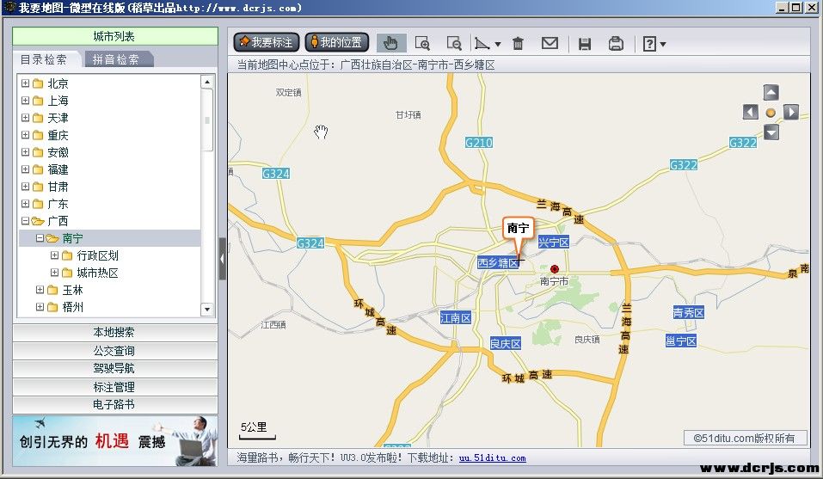The width and height of the screenshot is (823, 479).
Task: Expand the 行政区划 folder
Action: [54, 255]
